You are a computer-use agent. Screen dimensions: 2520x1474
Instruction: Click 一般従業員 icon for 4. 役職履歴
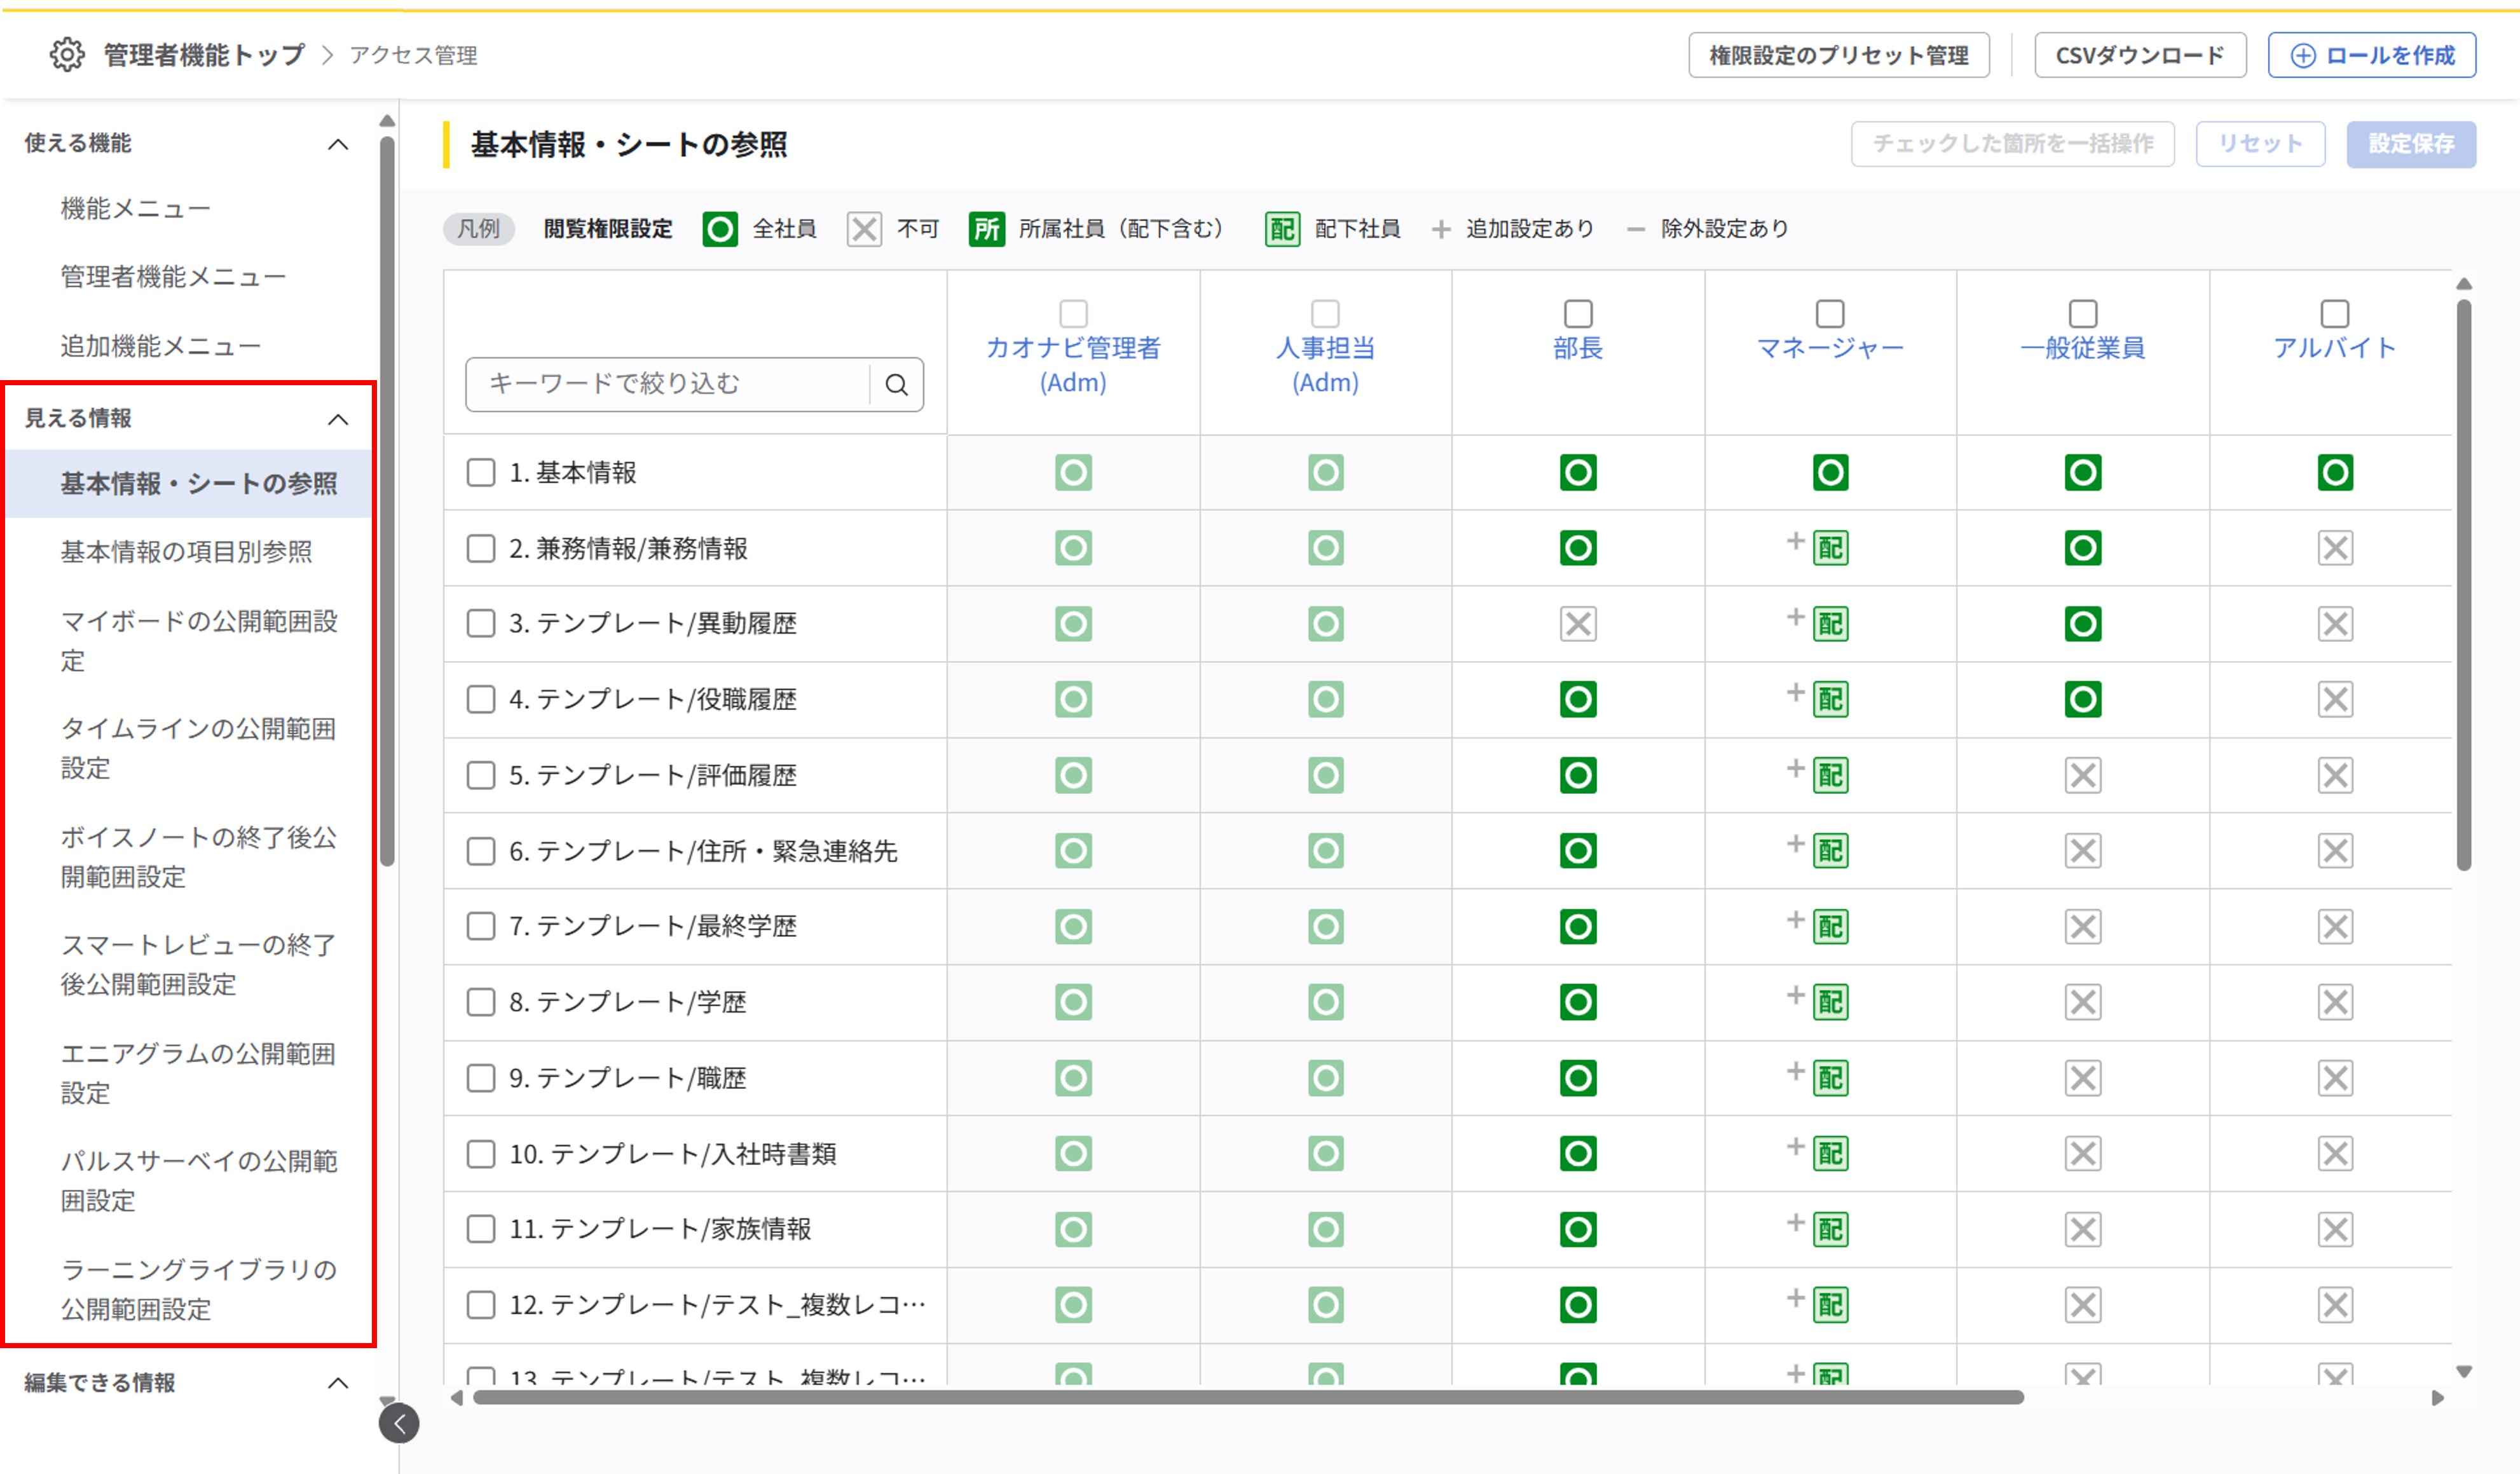[x=2083, y=699]
